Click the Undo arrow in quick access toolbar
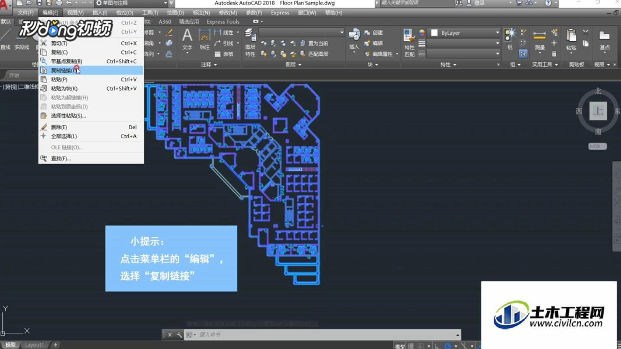This screenshot has width=621, height=349. pyautogui.click(x=69, y=3)
